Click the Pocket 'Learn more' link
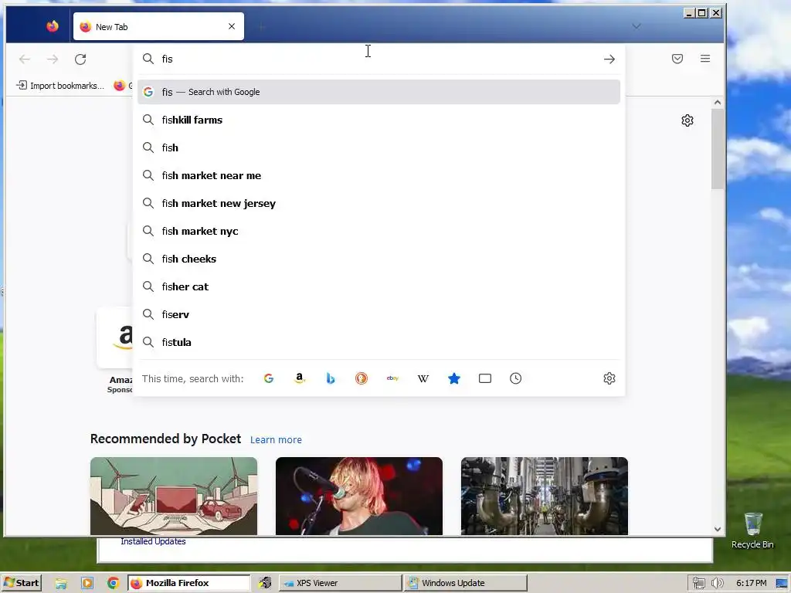791x593 pixels. 276,439
